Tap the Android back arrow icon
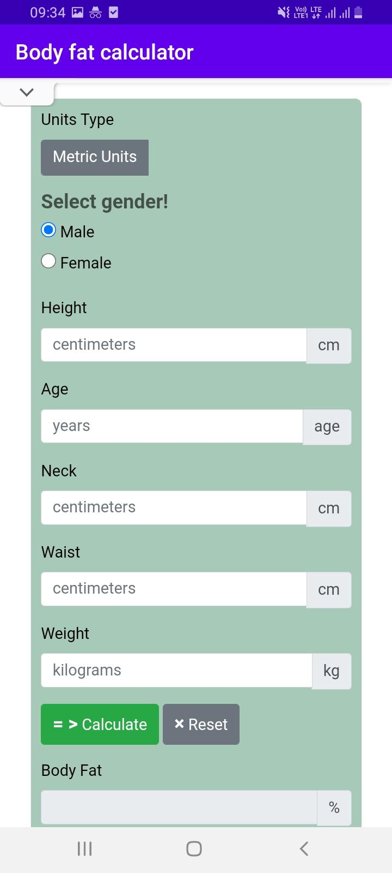 [x=304, y=848]
